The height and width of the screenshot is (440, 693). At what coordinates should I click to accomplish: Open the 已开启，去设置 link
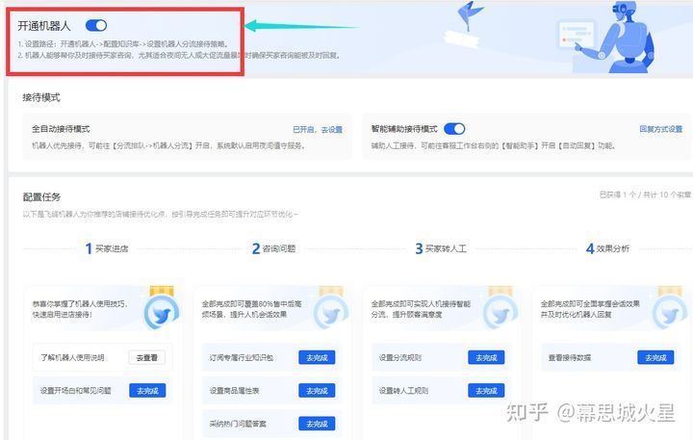[x=318, y=130]
